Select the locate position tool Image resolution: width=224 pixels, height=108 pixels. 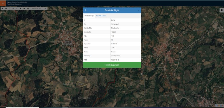13,9
